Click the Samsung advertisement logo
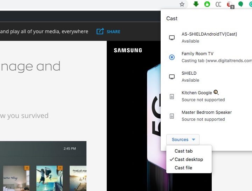 [x=128, y=50]
